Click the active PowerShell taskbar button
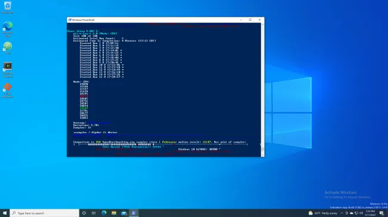The height and width of the screenshot is (217, 388). tap(134, 213)
